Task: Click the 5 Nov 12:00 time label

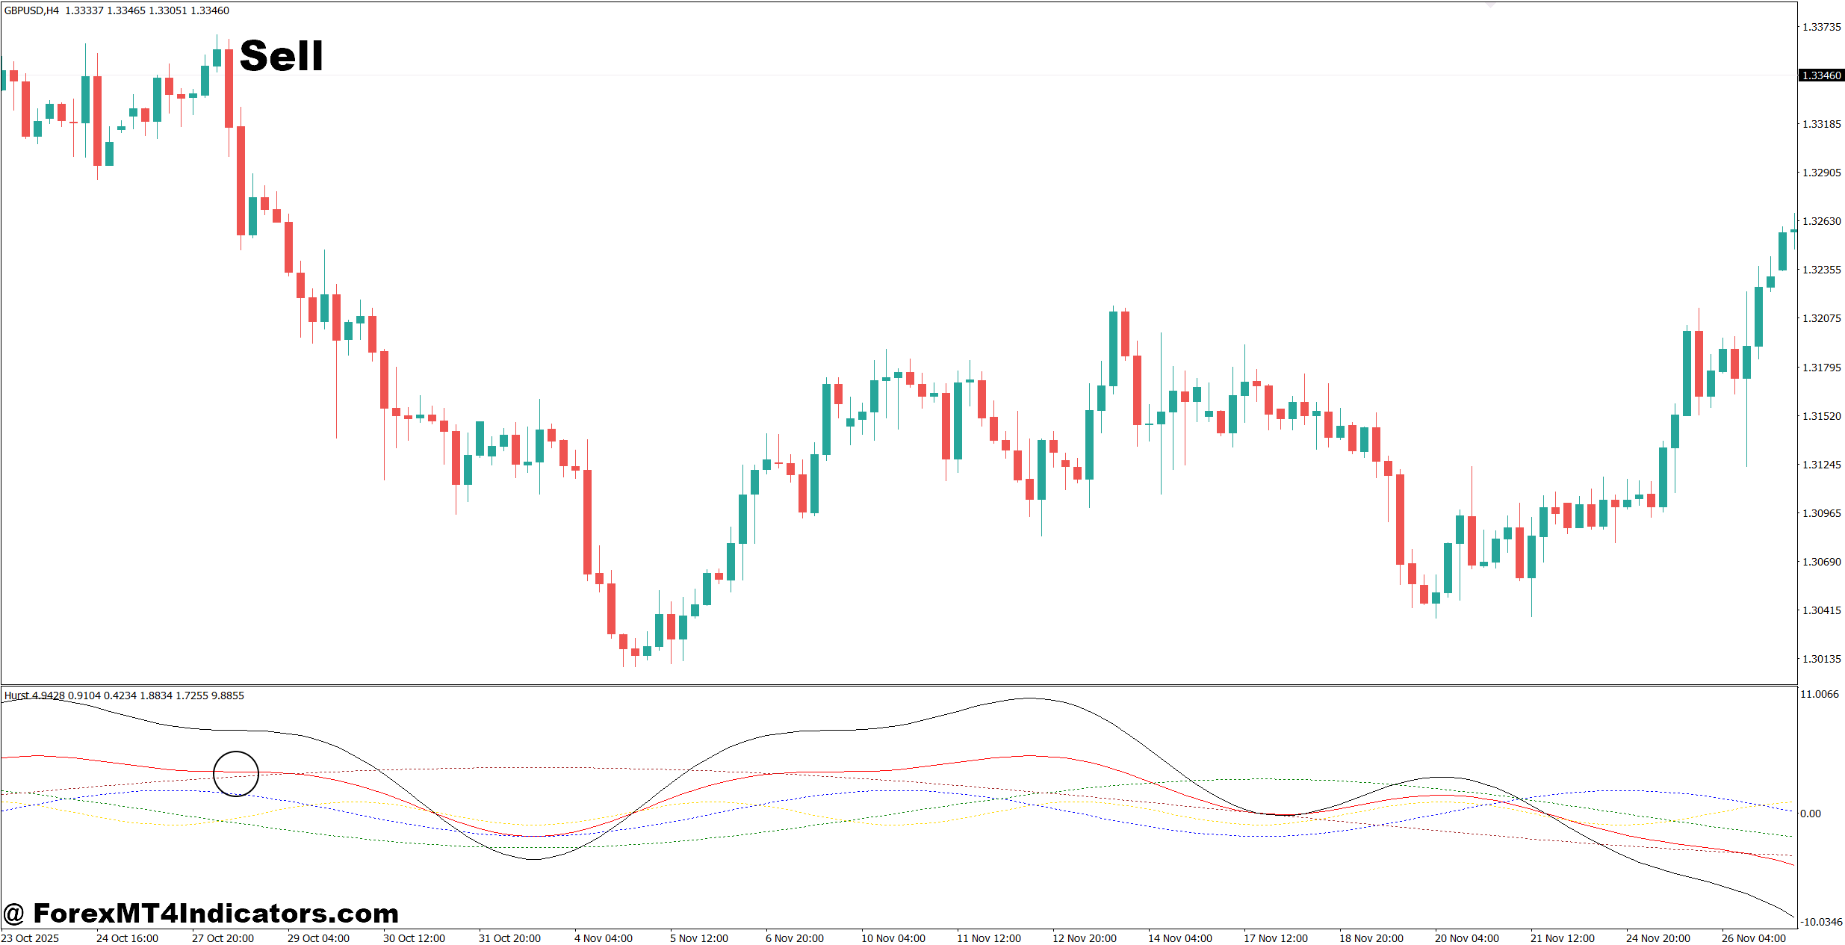Action: pyautogui.click(x=699, y=938)
